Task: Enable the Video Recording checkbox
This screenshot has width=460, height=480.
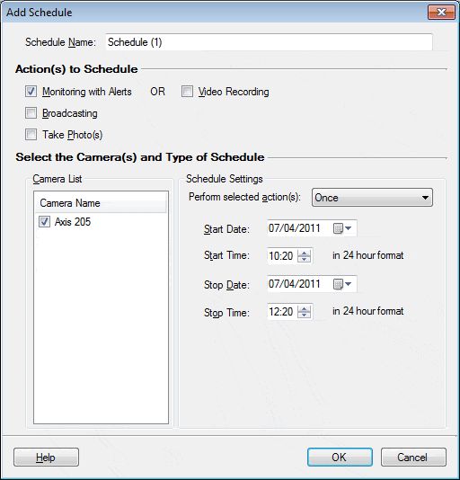Action: pos(187,91)
